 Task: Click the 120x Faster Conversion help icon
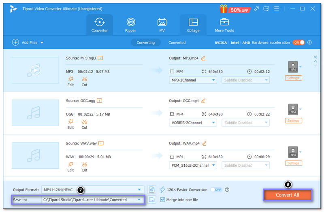click(227, 189)
